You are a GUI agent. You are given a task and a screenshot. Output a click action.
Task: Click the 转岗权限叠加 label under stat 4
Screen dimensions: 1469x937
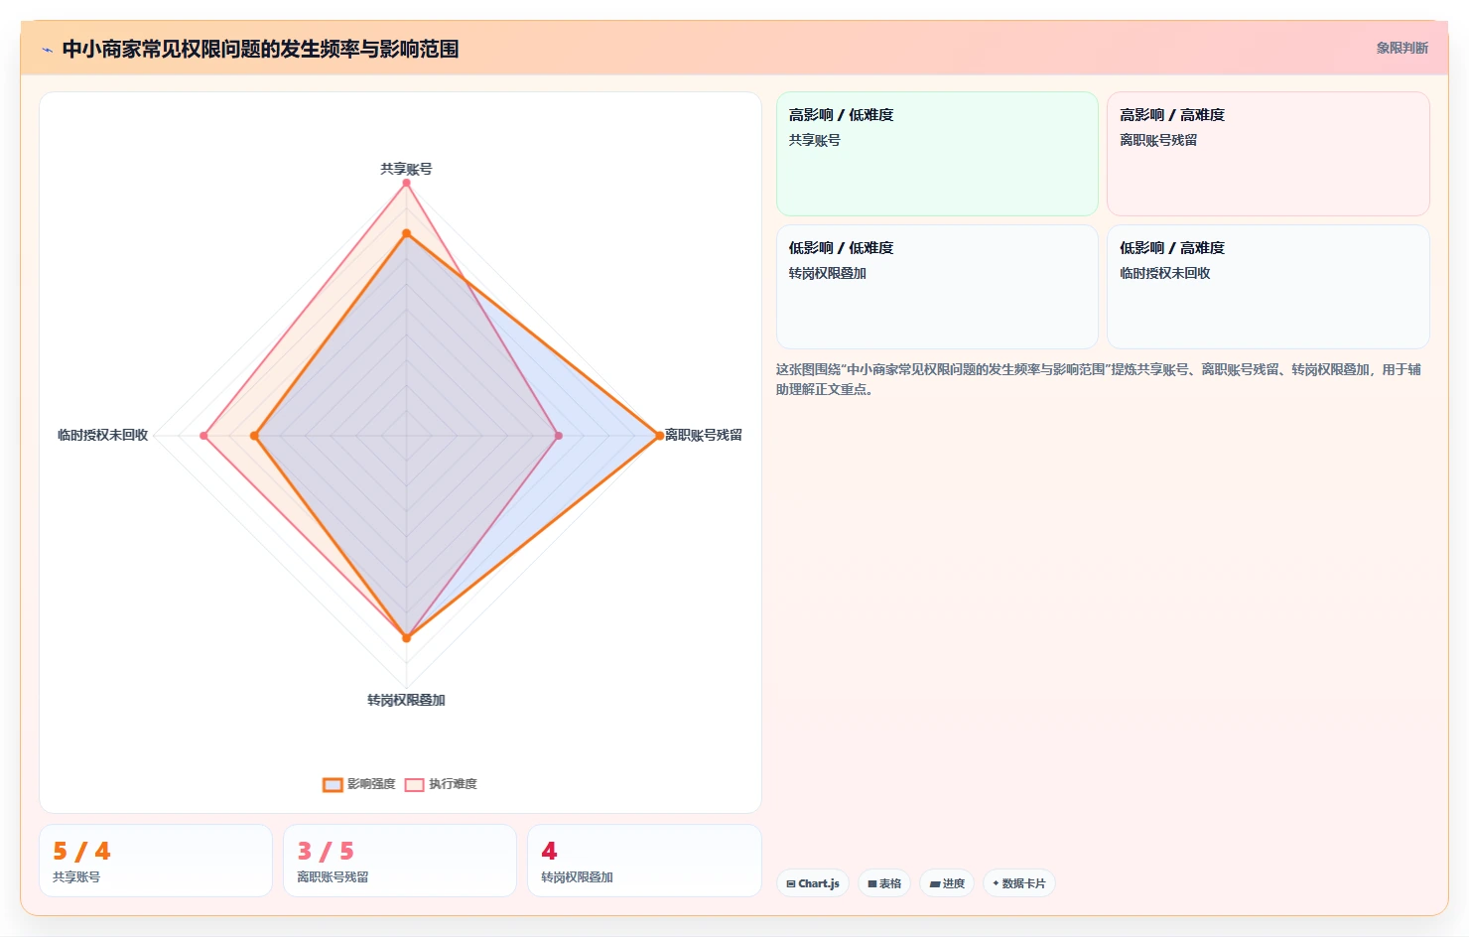coord(577,877)
